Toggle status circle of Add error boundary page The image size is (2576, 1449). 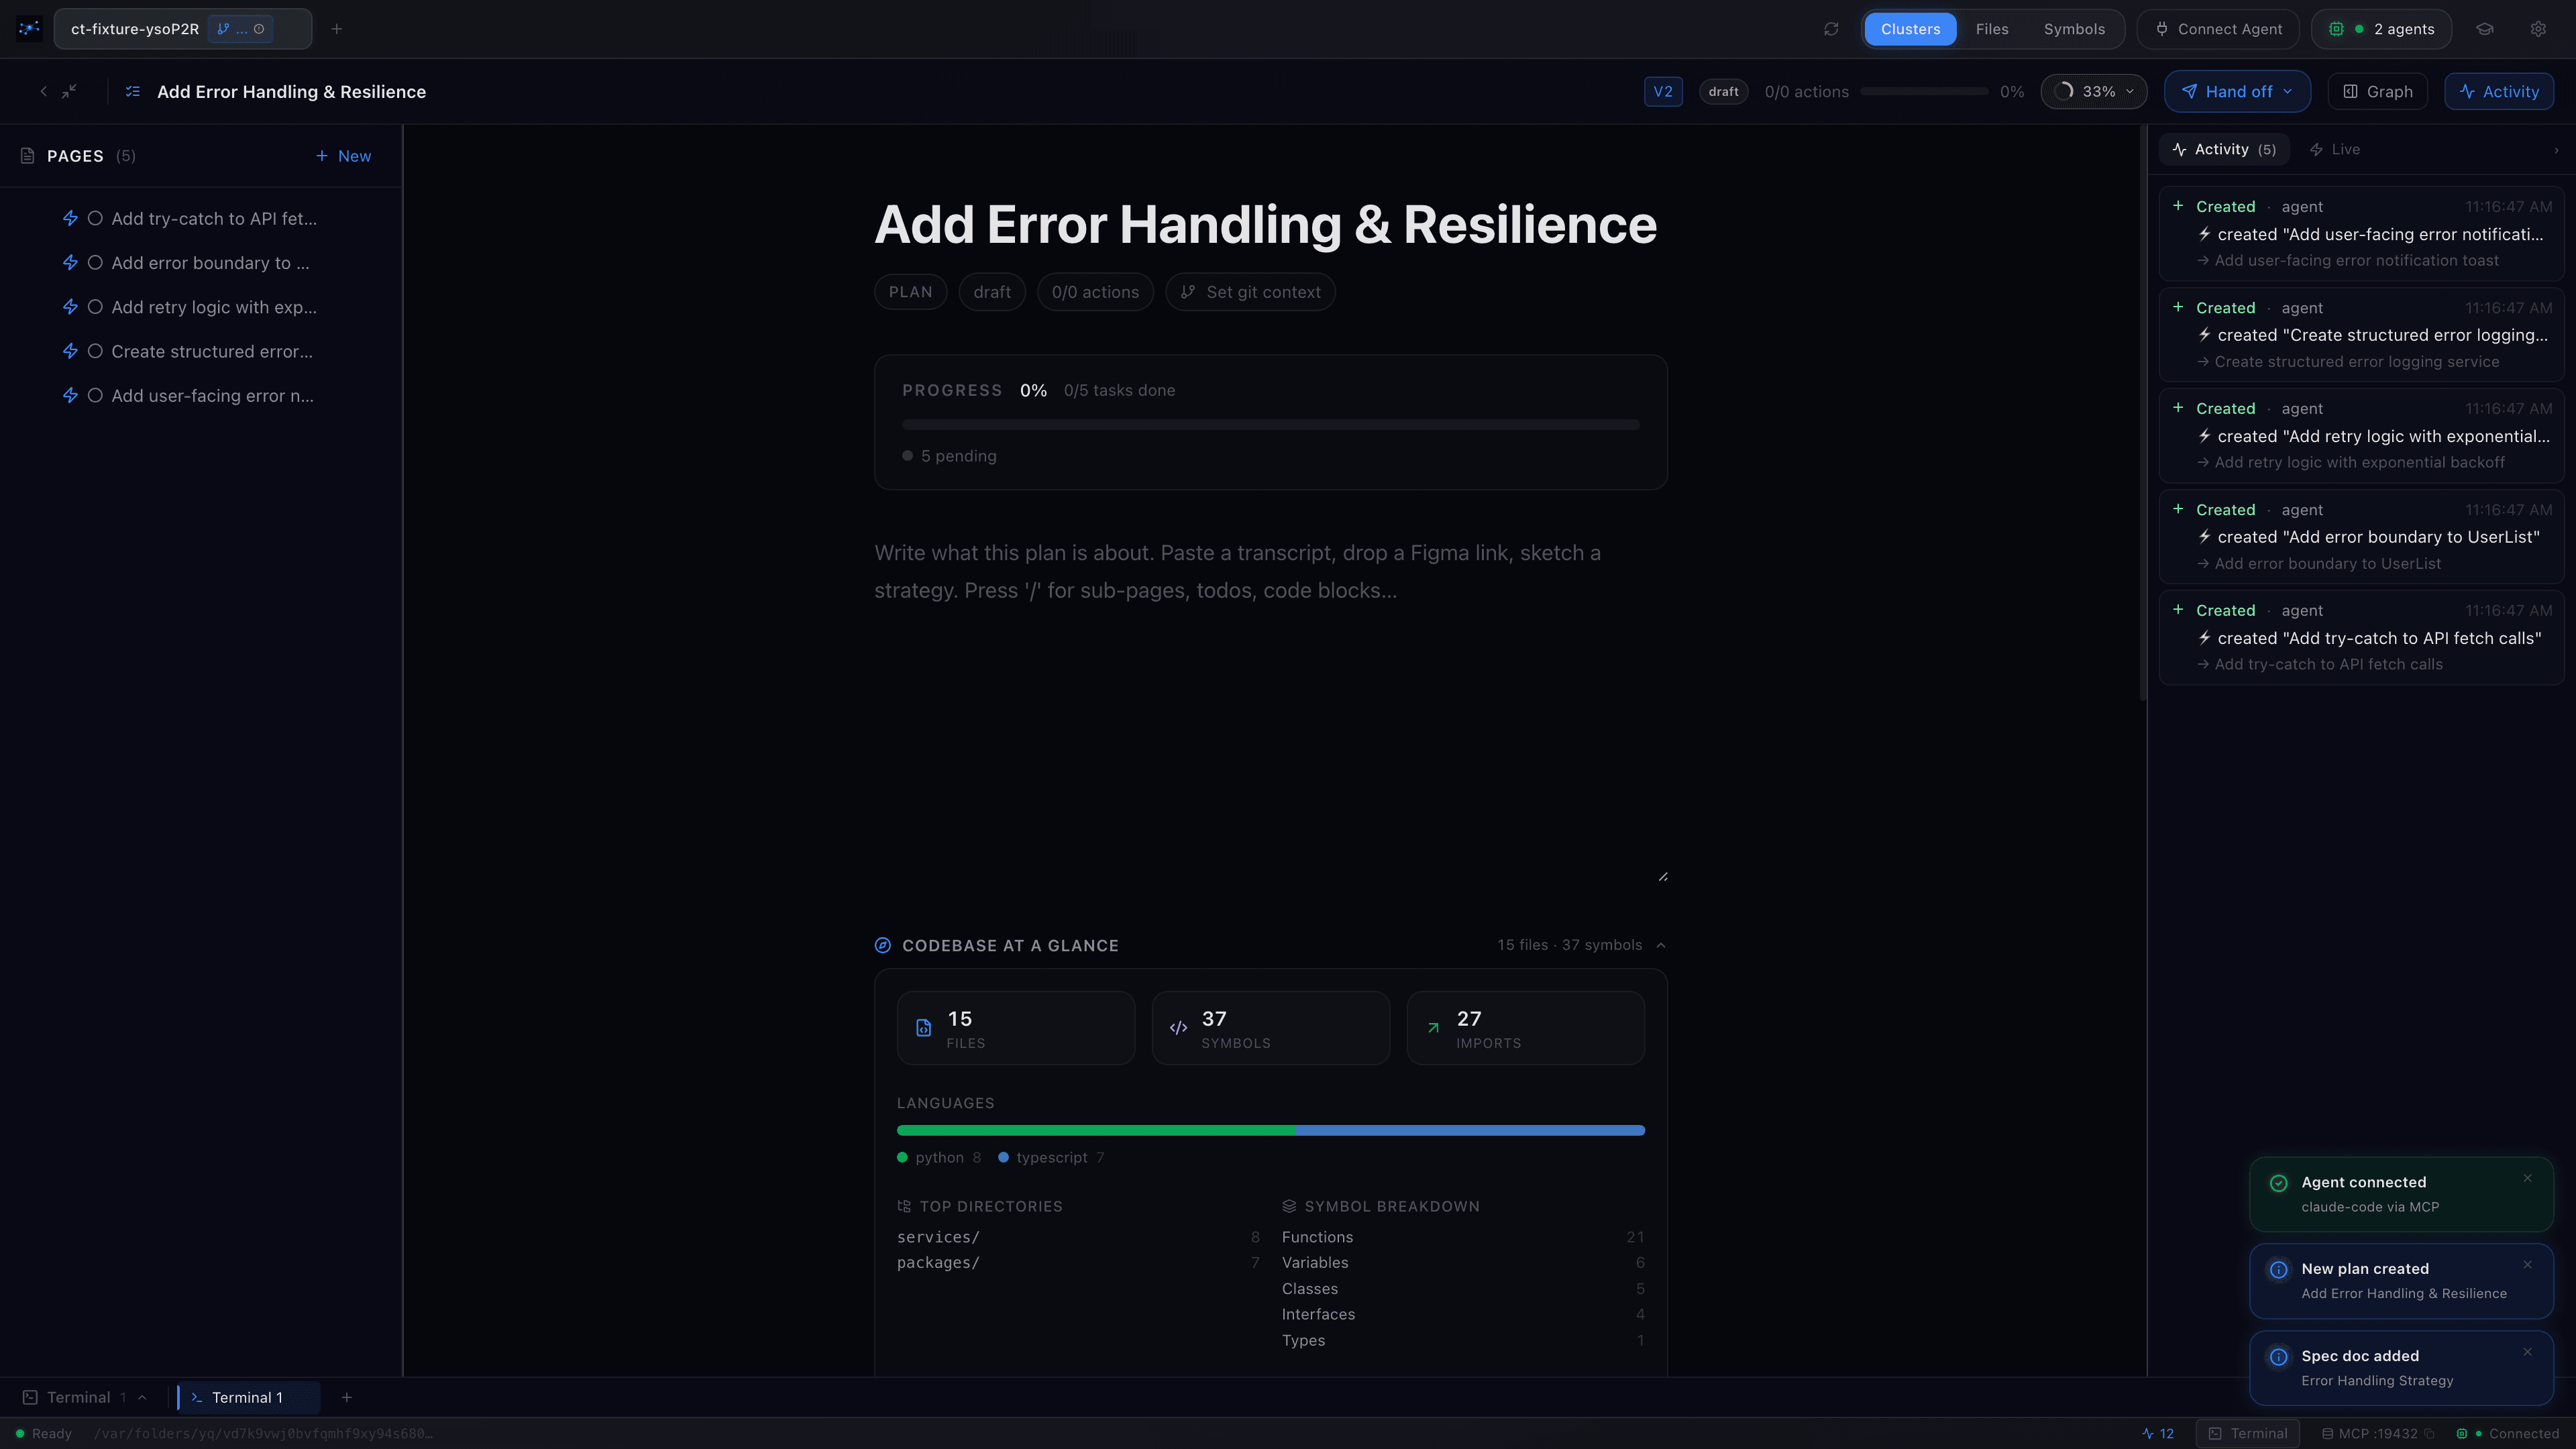pos(95,263)
